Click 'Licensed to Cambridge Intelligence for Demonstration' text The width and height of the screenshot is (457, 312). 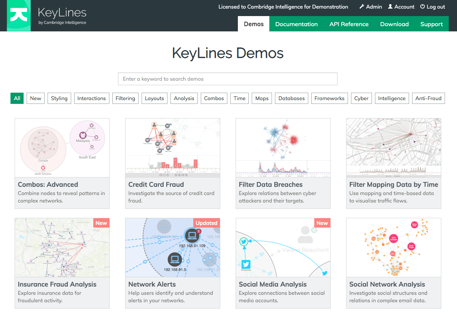(283, 7)
